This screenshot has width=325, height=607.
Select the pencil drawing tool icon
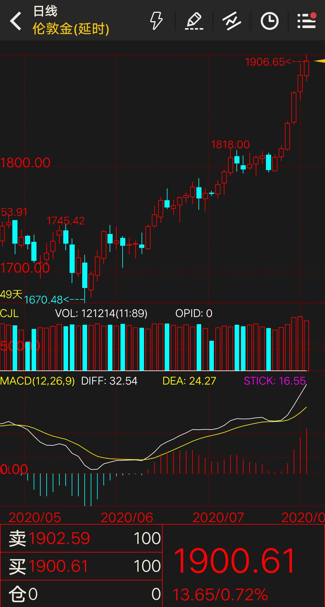(194, 21)
